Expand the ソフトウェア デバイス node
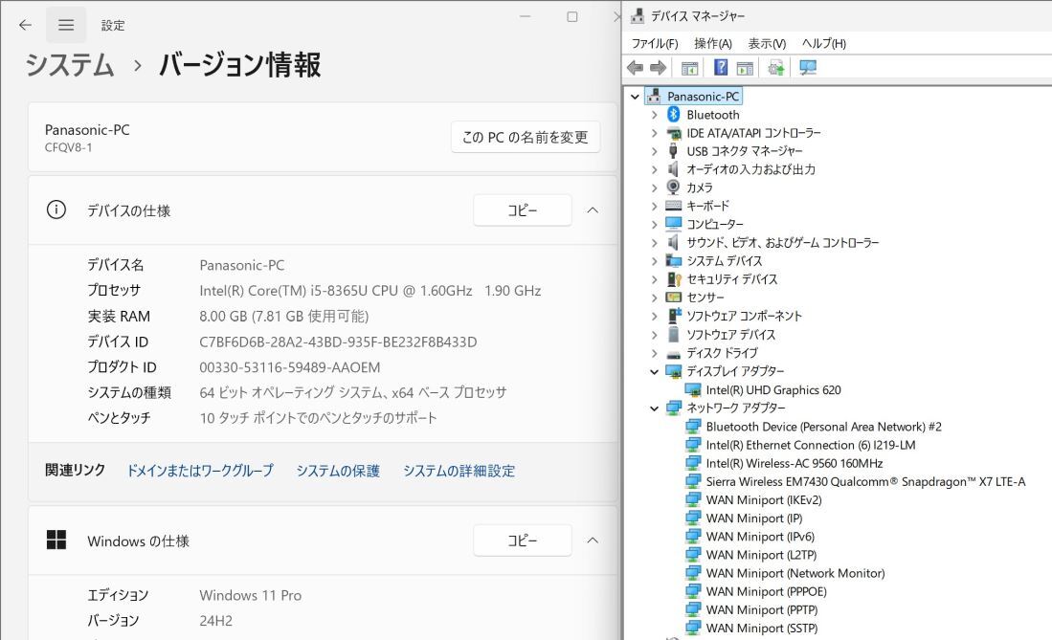This screenshot has width=1052, height=640. pyautogui.click(x=654, y=334)
